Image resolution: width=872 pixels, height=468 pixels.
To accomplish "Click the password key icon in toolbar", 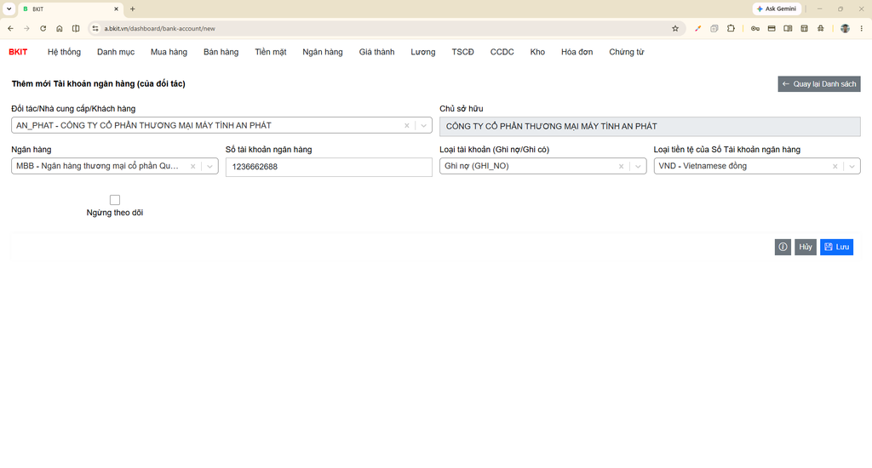I will point(754,28).
